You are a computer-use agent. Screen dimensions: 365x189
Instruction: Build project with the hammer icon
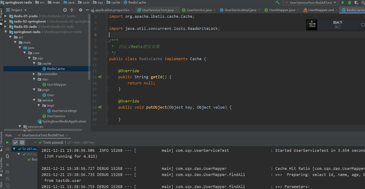click(x=278, y=2)
